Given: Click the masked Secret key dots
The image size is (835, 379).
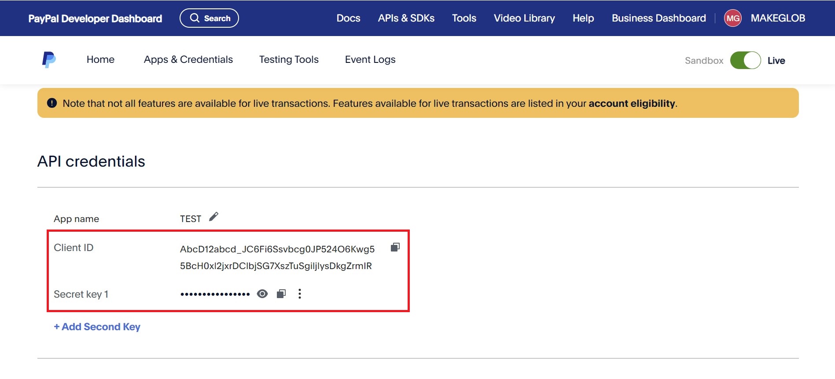Looking at the screenshot, I should coord(215,294).
